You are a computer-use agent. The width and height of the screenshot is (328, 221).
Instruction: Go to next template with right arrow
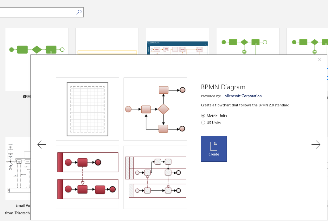[316, 145]
